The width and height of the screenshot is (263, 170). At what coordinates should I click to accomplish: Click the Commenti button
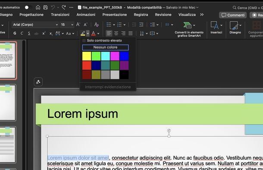click(233, 15)
